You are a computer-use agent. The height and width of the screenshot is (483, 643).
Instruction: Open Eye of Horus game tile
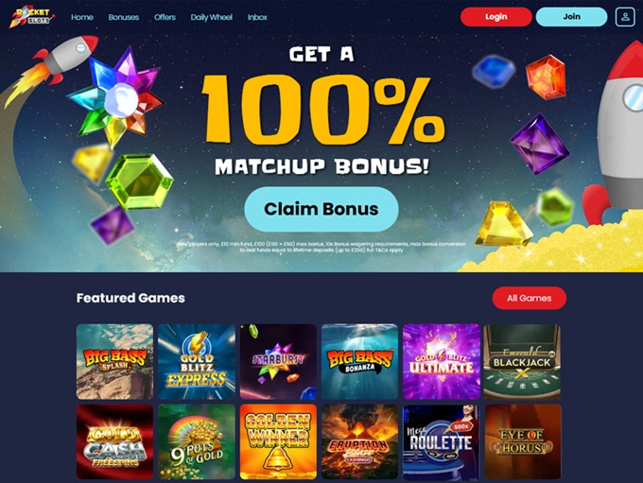(x=523, y=441)
